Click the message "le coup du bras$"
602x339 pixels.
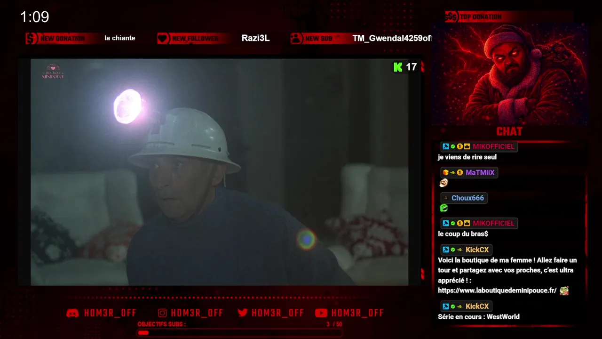coord(463,234)
